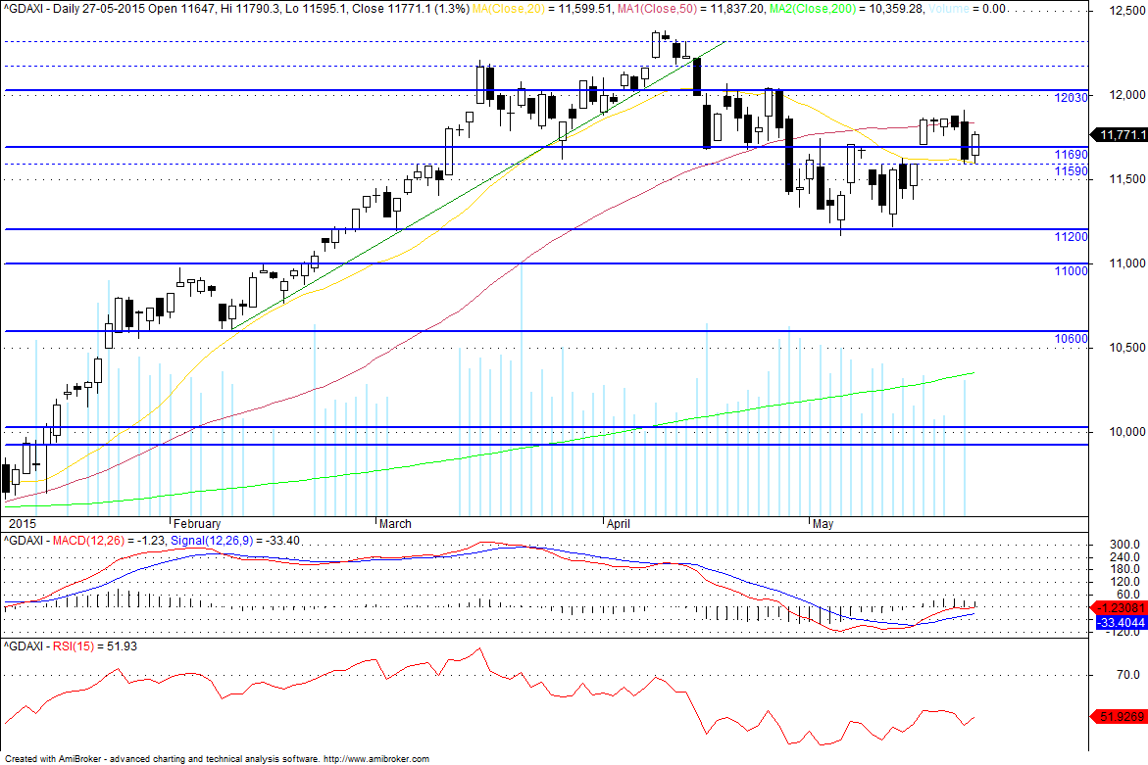Click the RSI(15) indicator title
The width and height of the screenshot is (1148, 765).
[x=74, y=646]
